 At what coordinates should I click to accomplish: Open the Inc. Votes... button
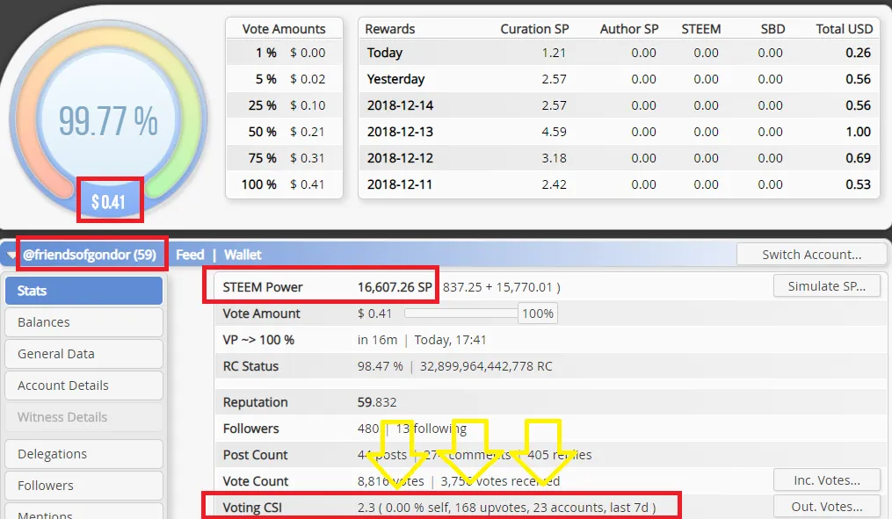[x=827, y=480]
